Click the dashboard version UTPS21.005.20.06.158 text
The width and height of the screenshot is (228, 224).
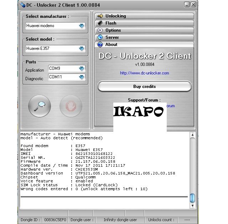point(125,173)
